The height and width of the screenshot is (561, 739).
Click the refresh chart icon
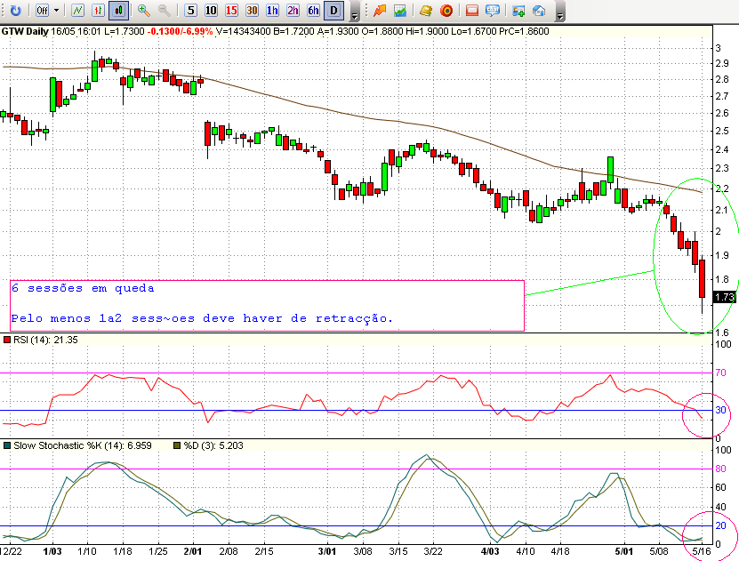(x=15, y=11)
